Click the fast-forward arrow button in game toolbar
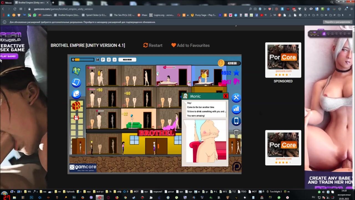This screenshot has width=355, height=200. click(115, 59)
